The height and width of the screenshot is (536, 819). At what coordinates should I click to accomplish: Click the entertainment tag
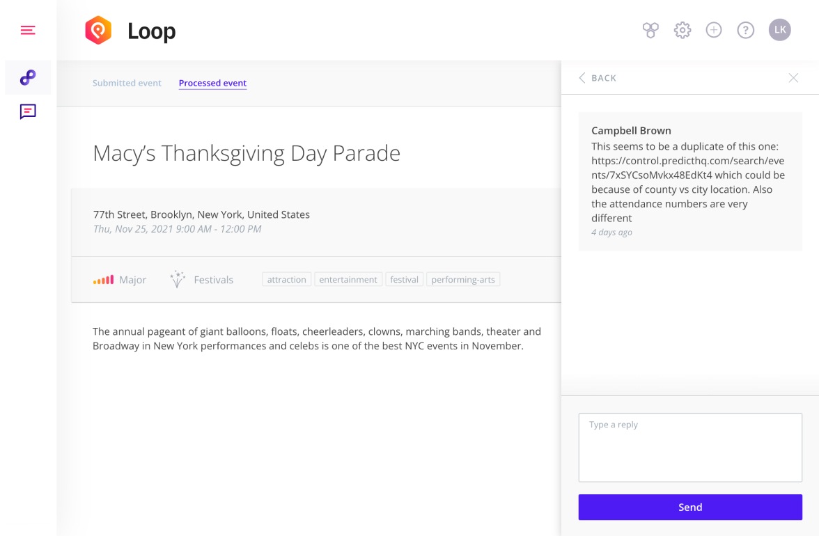tap(348, 279)
